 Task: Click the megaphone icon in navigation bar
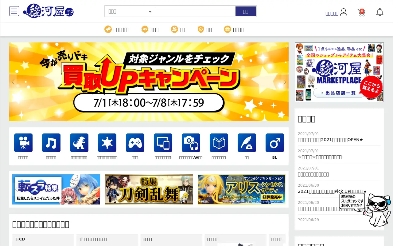[x=108, y=29]
